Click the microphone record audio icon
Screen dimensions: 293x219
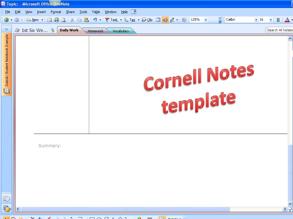172,20
